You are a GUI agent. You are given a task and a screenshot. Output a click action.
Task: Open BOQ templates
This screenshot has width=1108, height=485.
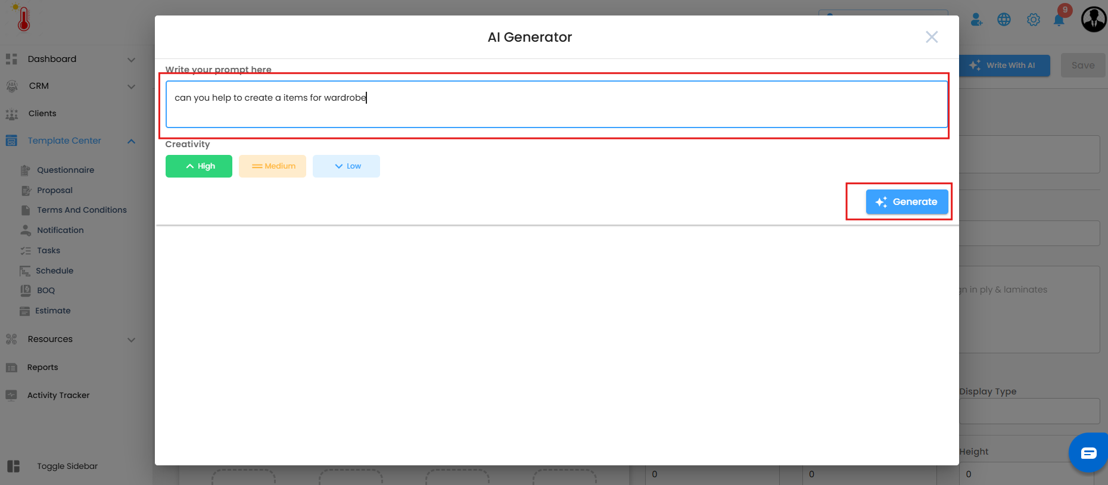click(46, 291)
